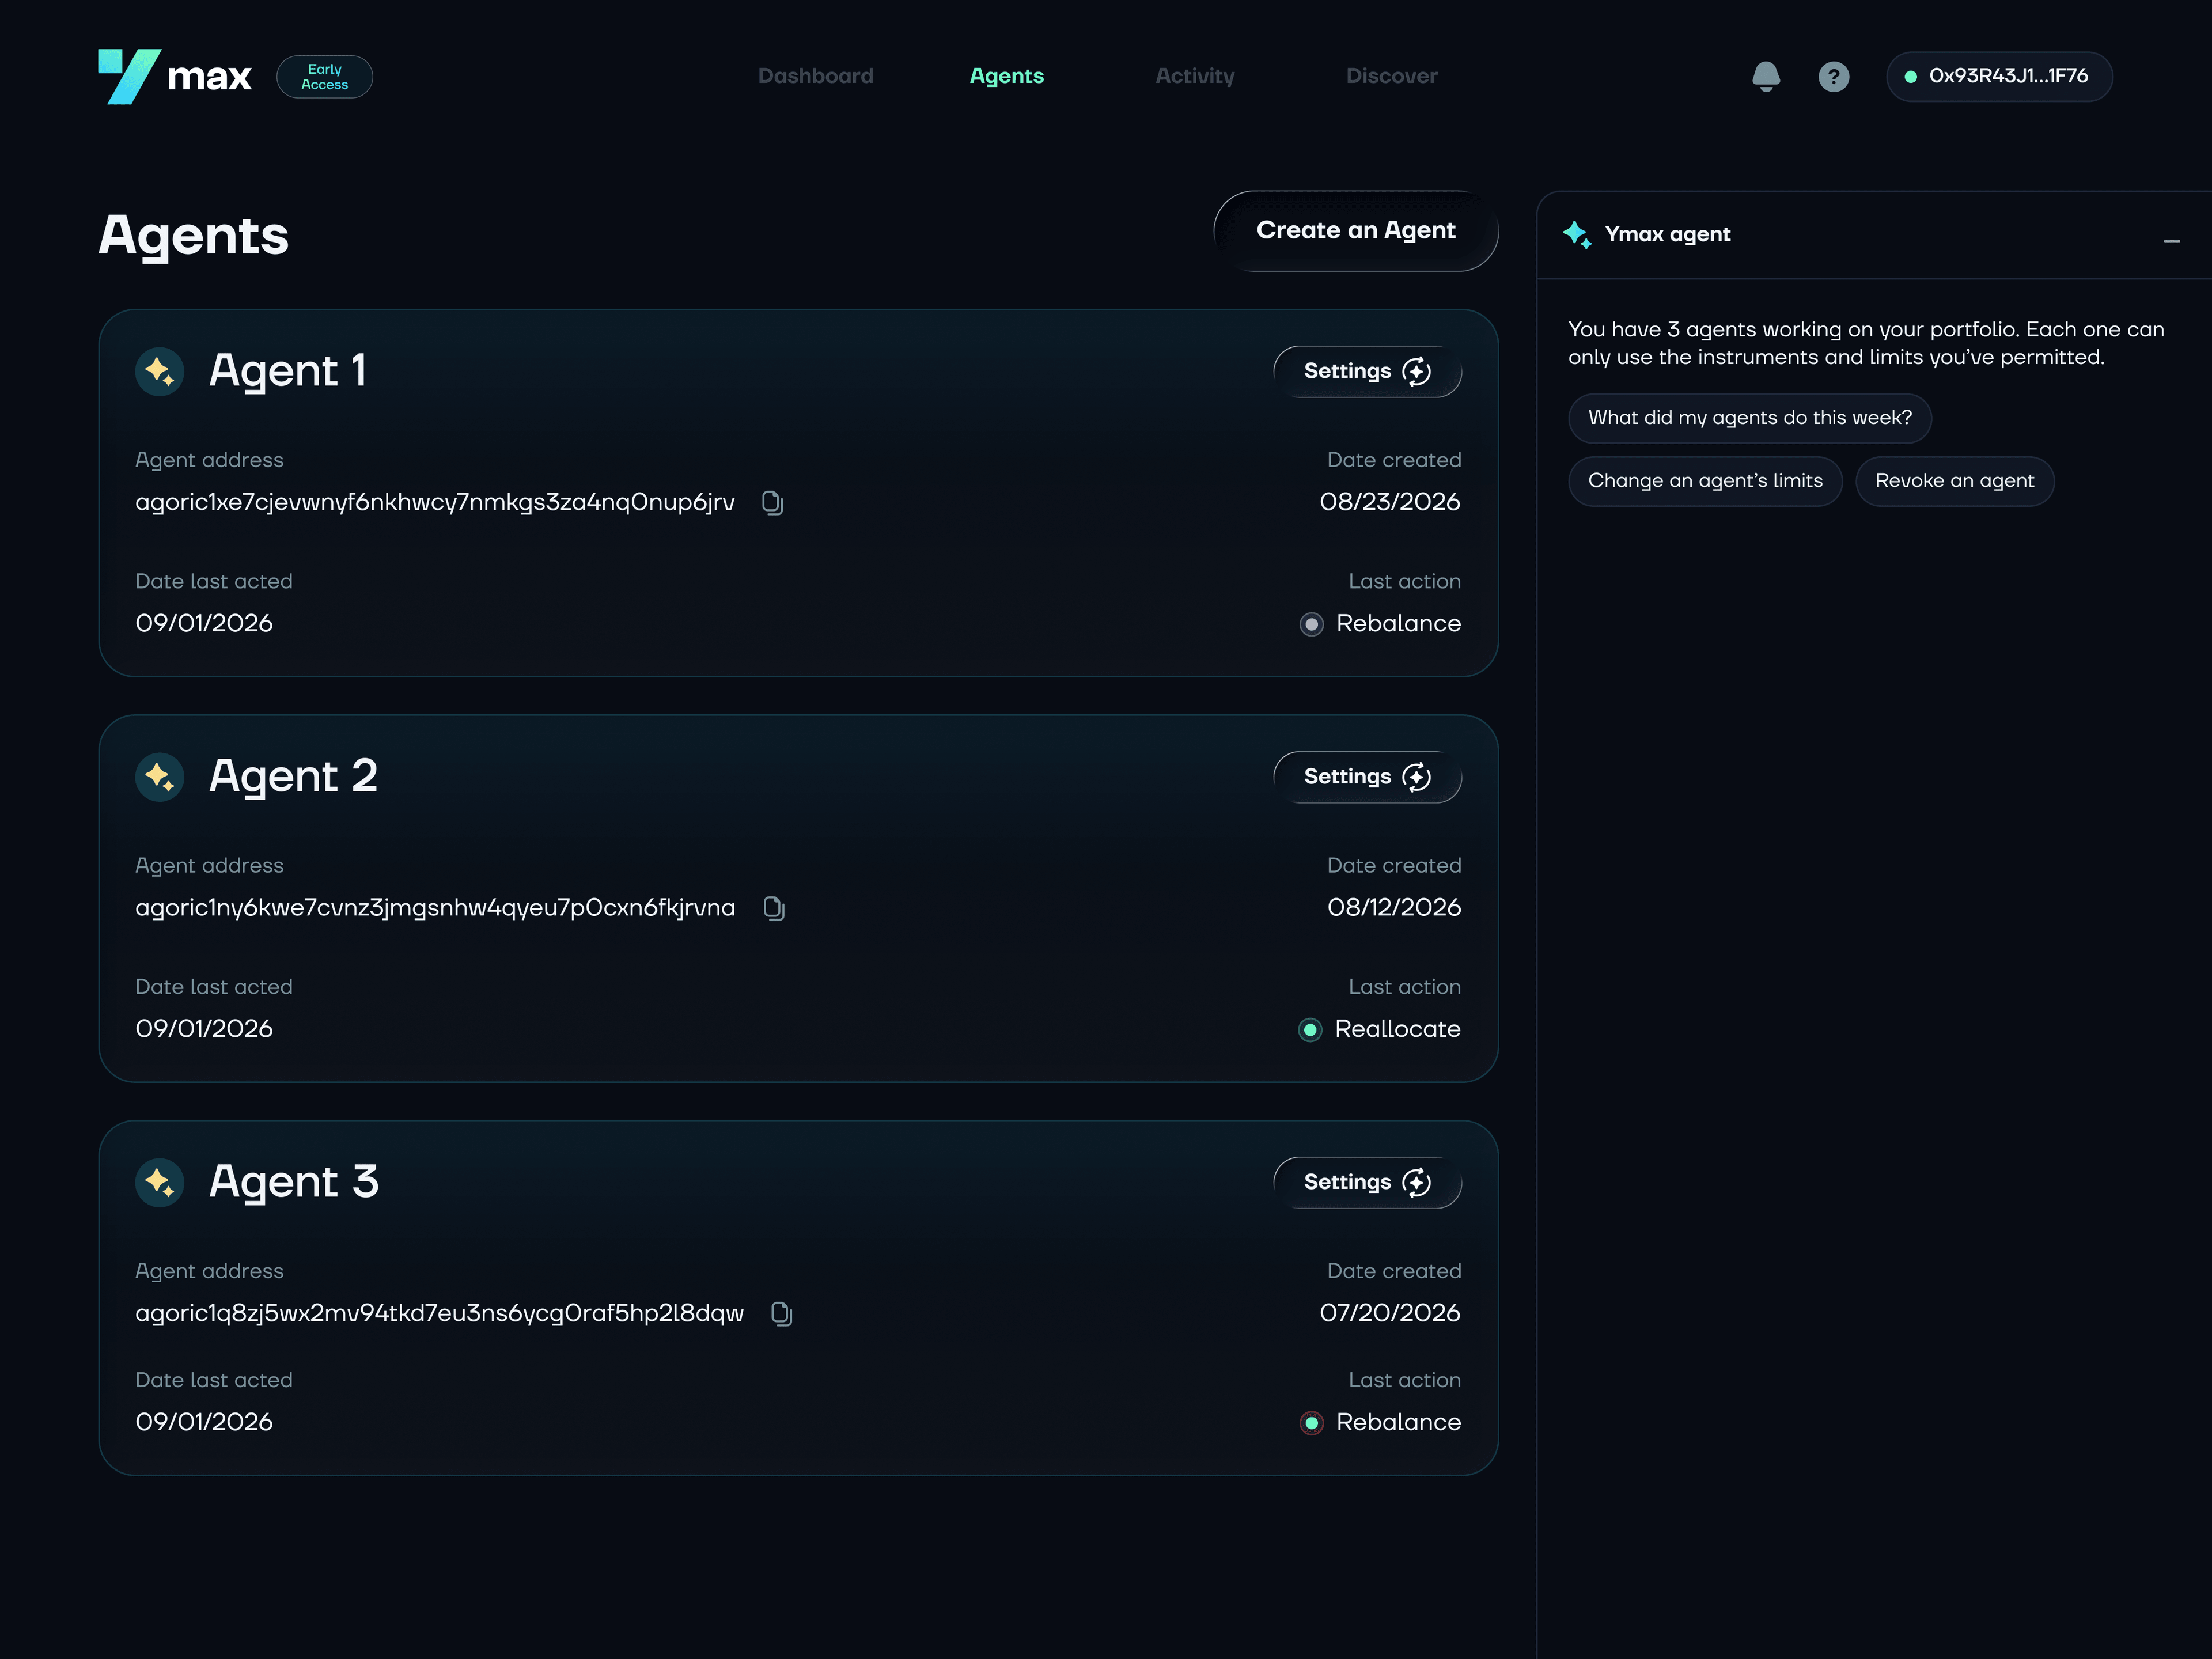The height and width of the screenshot is (1659, 2212).
Task: Click Agent 1 address text
Action: point(435,502)
